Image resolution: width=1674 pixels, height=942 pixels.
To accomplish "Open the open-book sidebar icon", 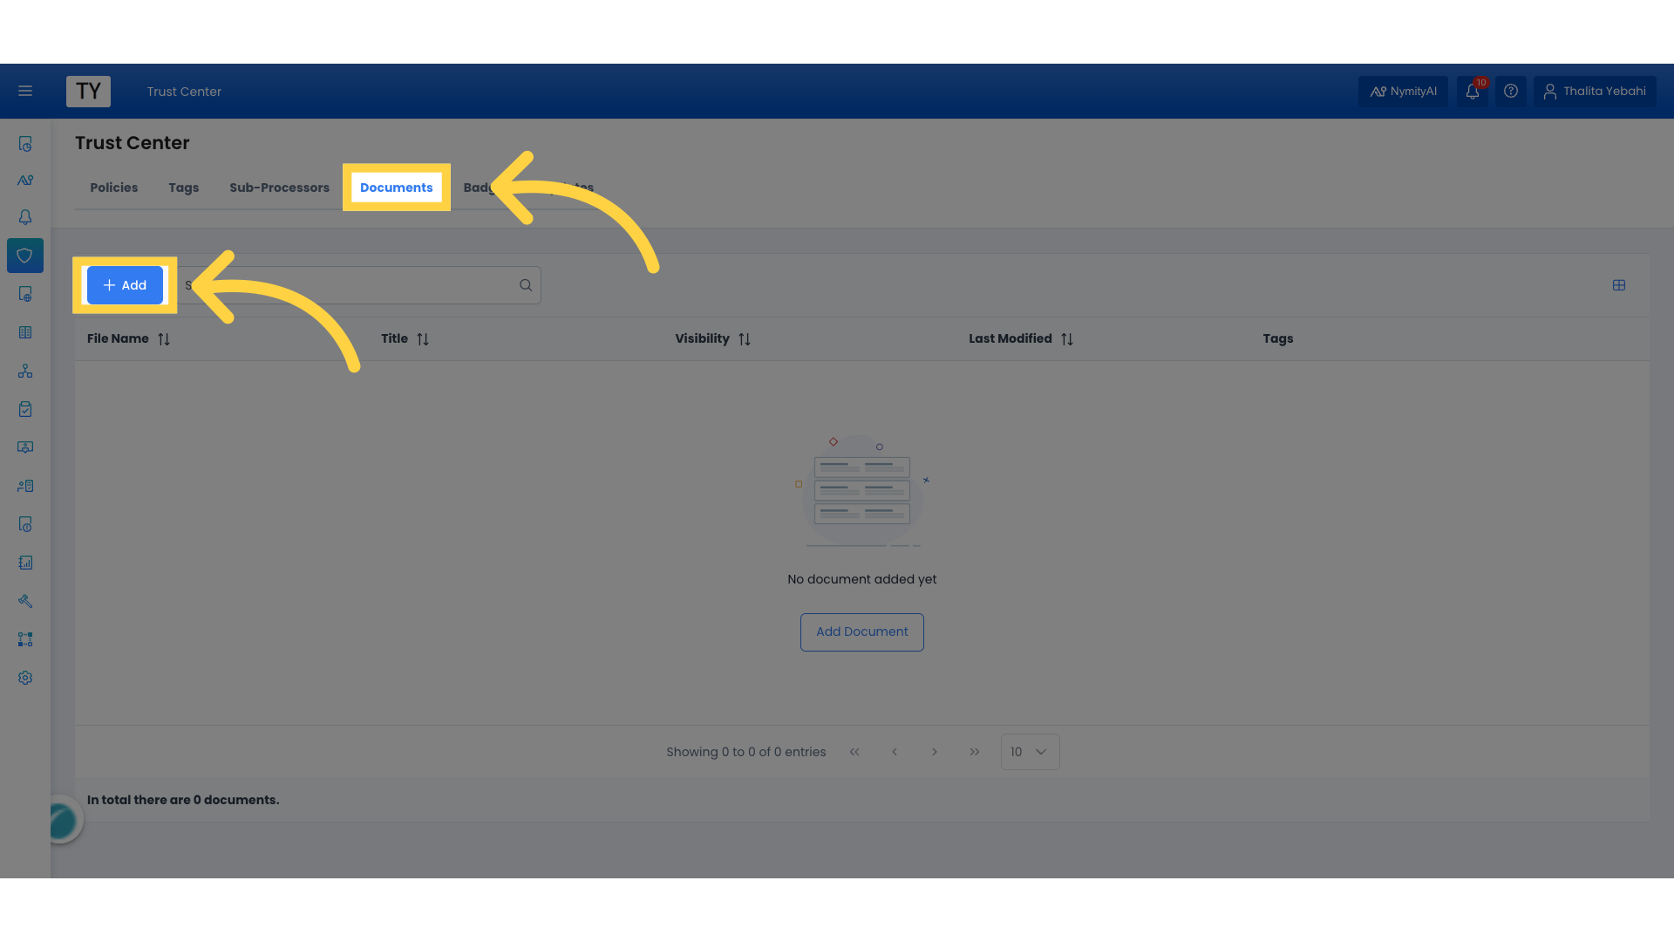I will pos(25,332).
